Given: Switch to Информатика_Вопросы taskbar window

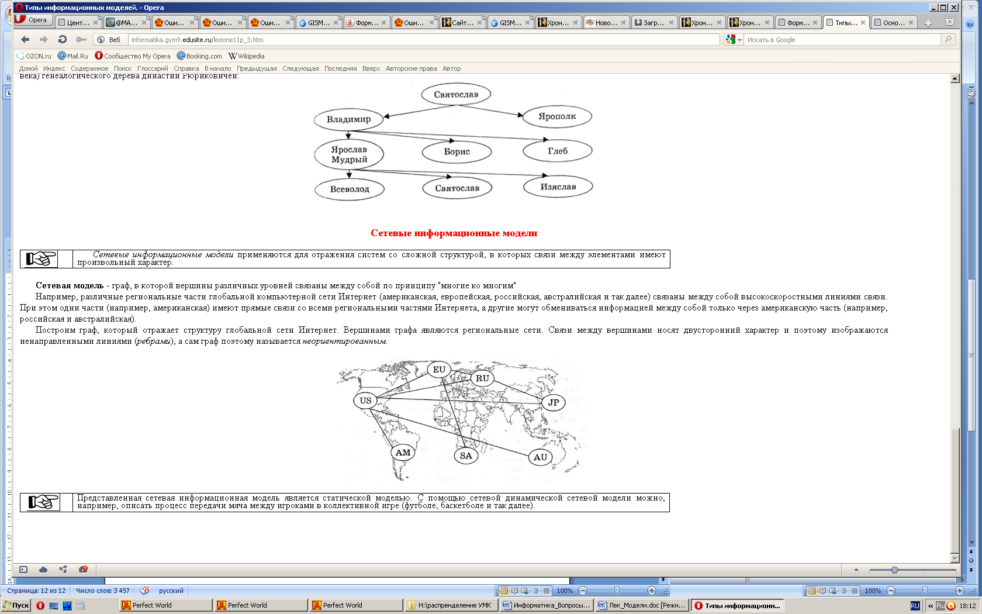Looking at the screenshot, I should [x=546, y=606].
